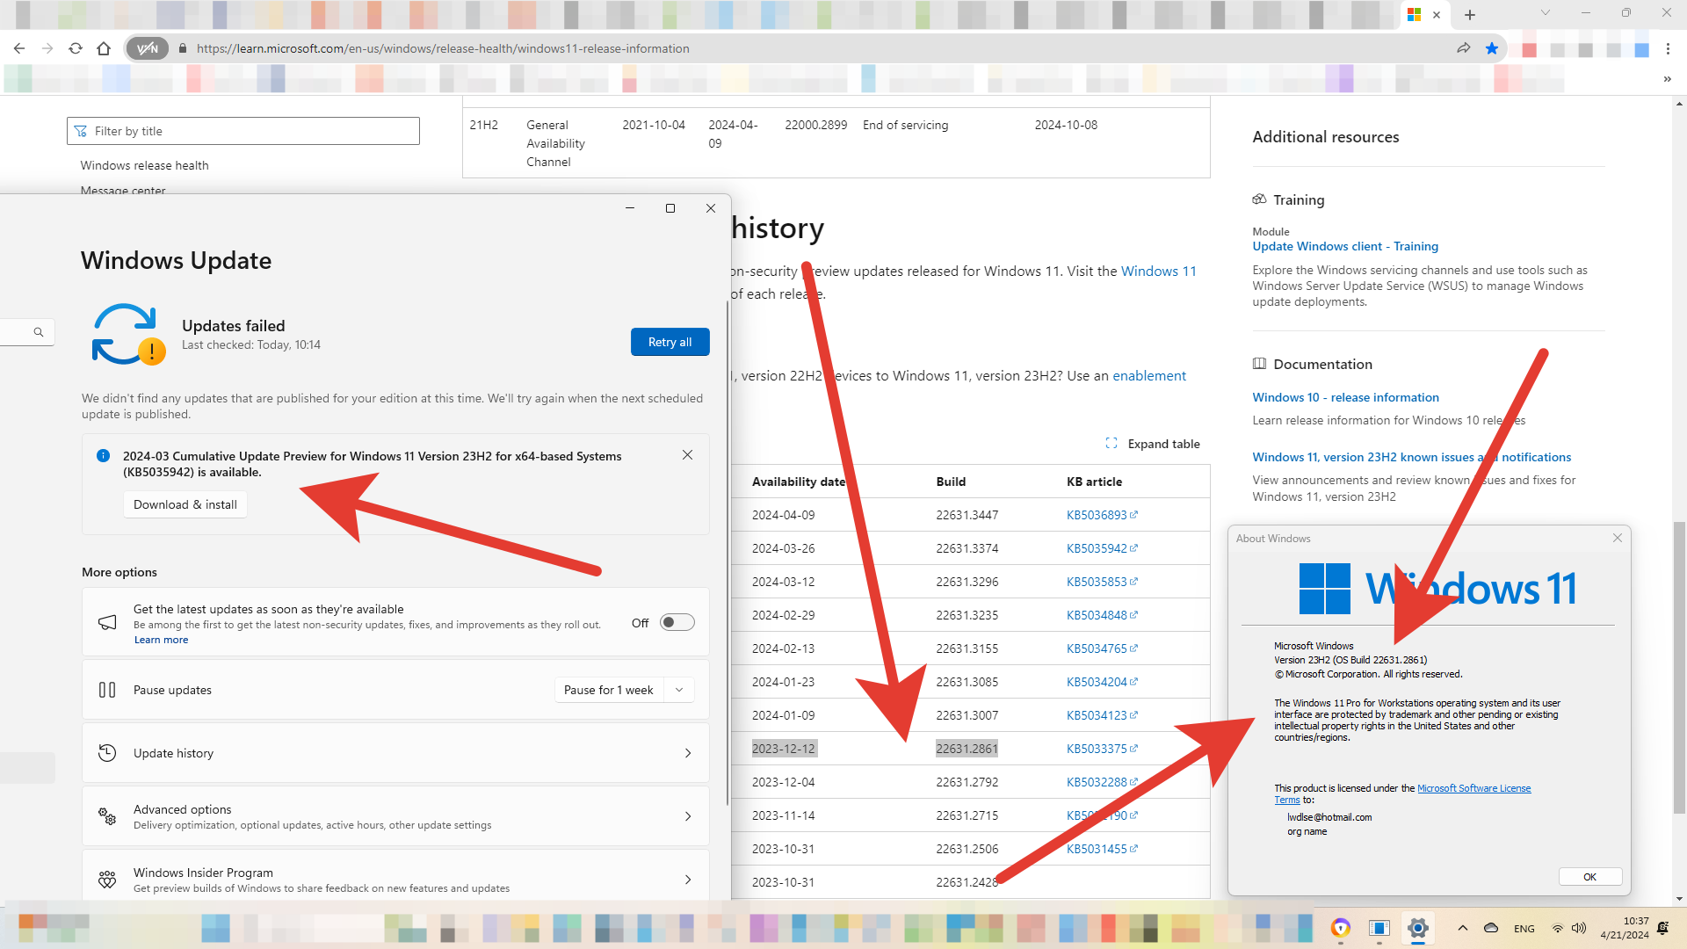Click the Settings window scrollbar
This screenshot has height=949, width=1687.
point(728,554)
